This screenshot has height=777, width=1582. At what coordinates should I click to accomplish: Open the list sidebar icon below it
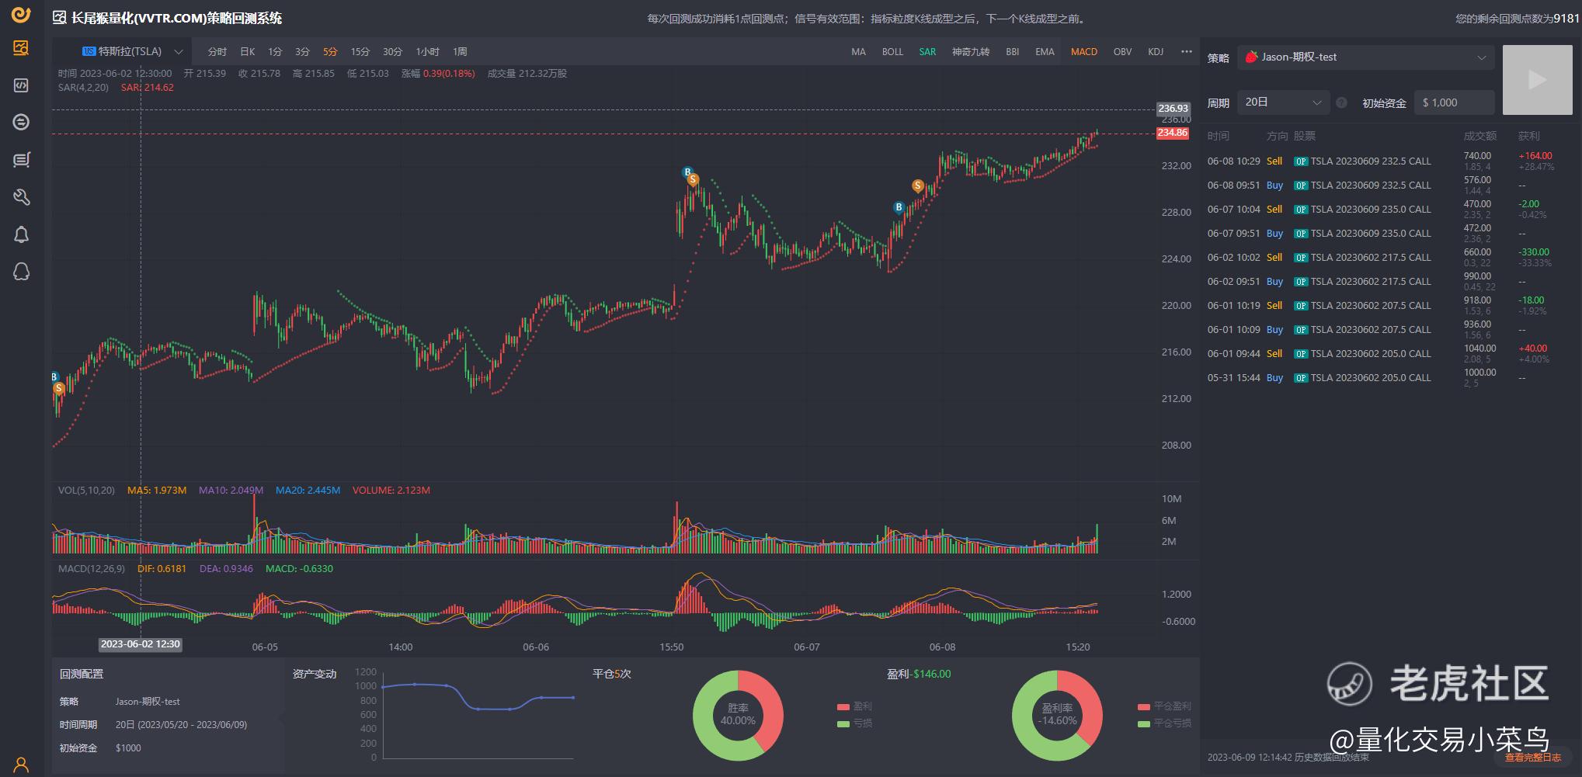pyautogui.click(x=21, y=160)
